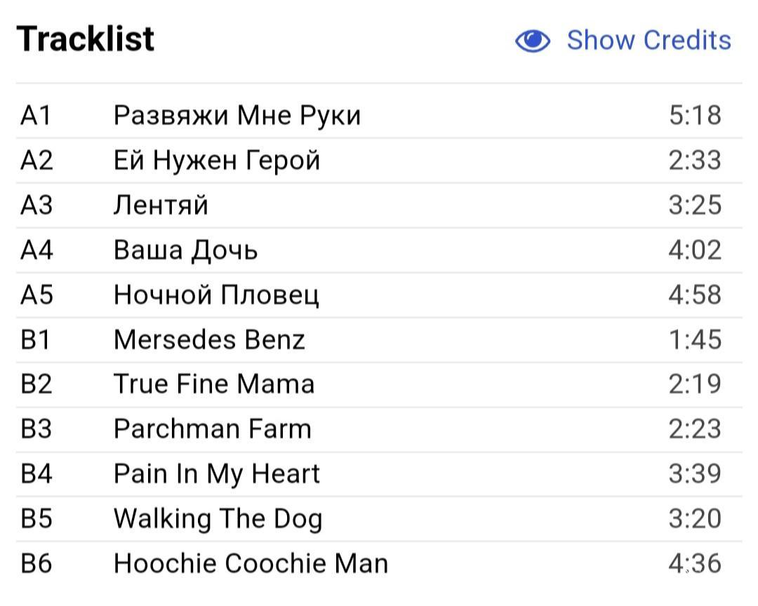The height and width of the screenshot is (606, 758).
Task: Select track B4 Pain In My Heart
Action: pyautogui.click(x=379, y=474)
